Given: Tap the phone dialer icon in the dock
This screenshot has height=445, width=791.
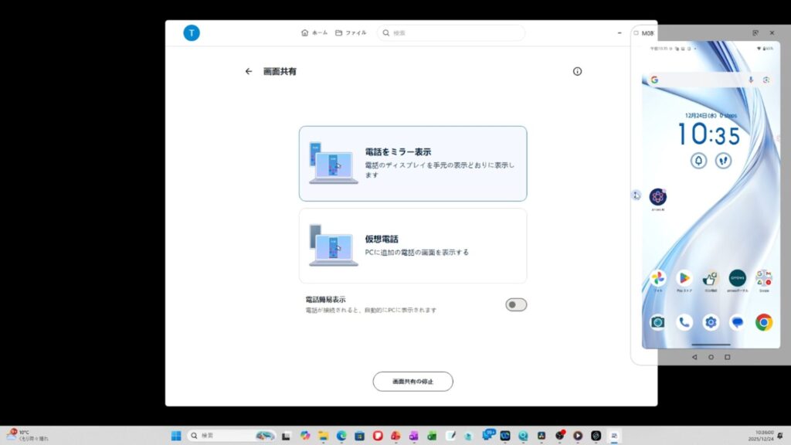Looking at the screenshot, I should (x=684, y=322).
